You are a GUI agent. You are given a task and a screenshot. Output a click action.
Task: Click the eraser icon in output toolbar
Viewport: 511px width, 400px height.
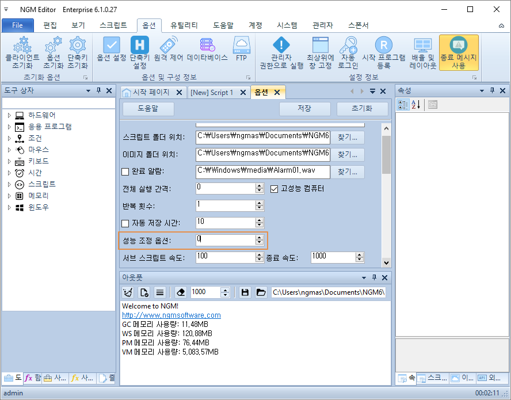[181, 292]
